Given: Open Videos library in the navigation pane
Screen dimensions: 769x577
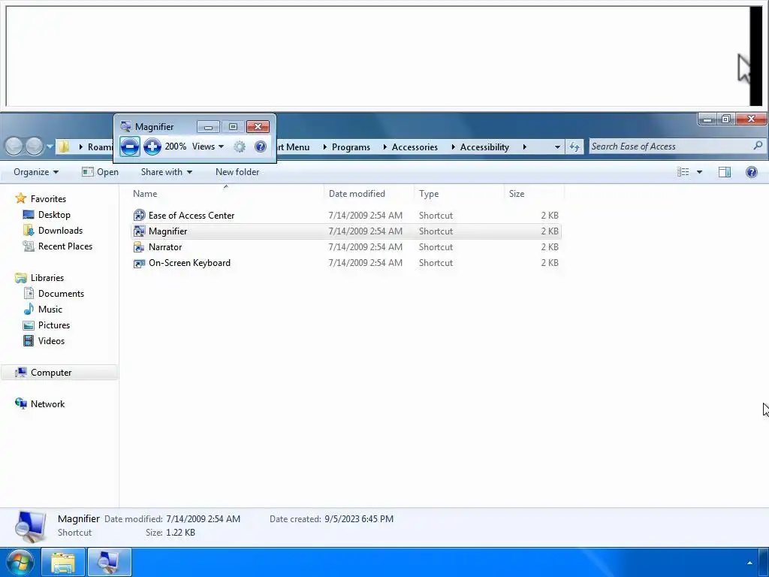Looking at the screenshot, I should [x=51, y=340].
